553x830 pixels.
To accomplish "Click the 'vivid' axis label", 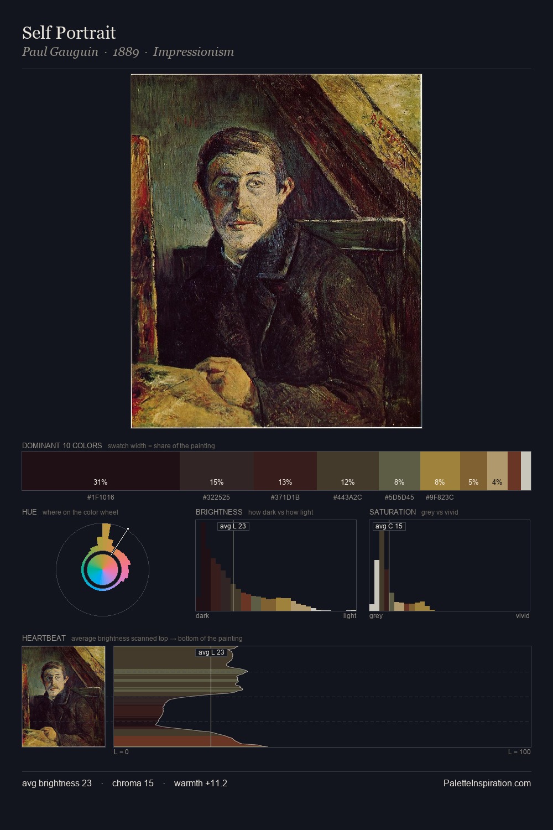I will tap(523, 616).
